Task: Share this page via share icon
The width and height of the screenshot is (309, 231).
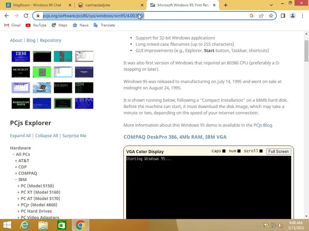Action: [x=261, y=16]
